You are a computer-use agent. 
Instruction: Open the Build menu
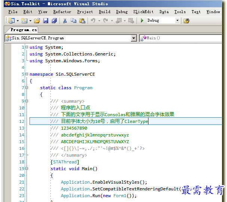point(104,12)
